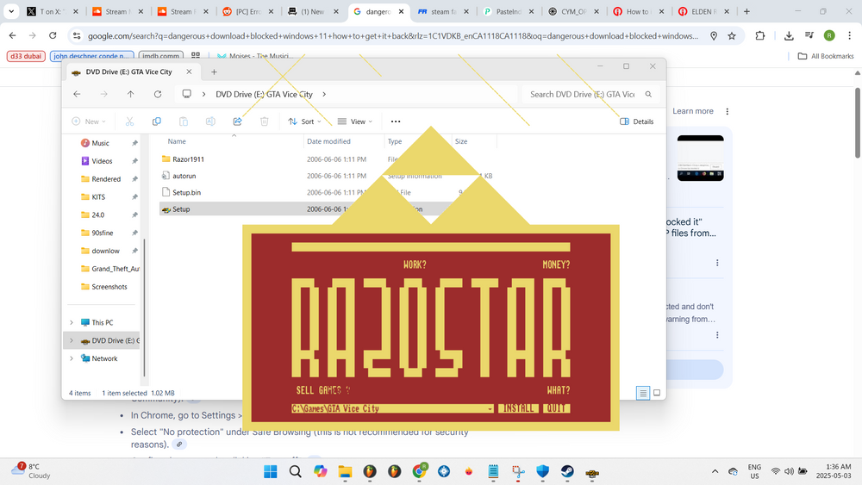Bookmark this page with the star icon

(732, 35)
